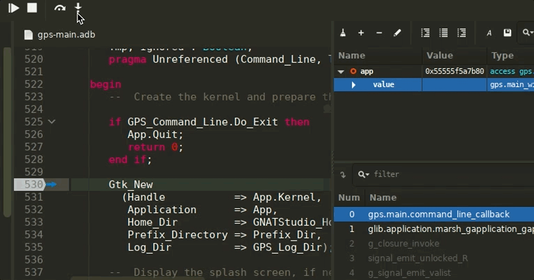Click 'return 0;' on line 527
Screen dimensions: 534x280
click(x=155, y=147)
